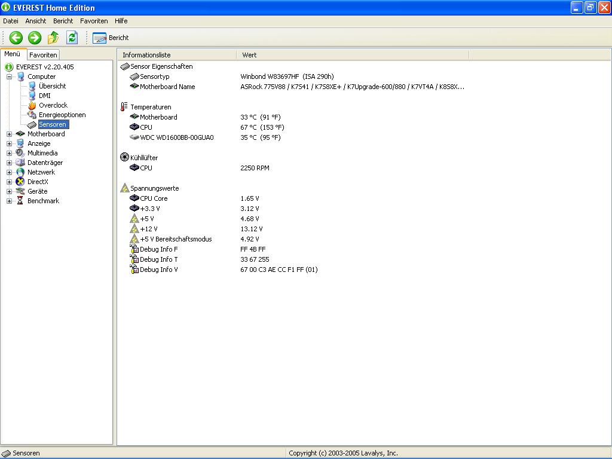The height and width of the screenshot is (459, 612).
Task: Open the Favoriten menu in menu bar
Action: click(x=94, y=21)
